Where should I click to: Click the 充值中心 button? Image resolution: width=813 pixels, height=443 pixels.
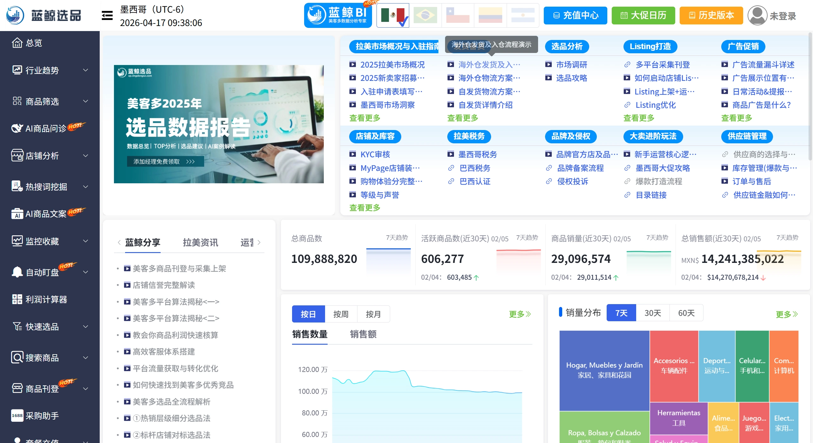click(575, 15)
